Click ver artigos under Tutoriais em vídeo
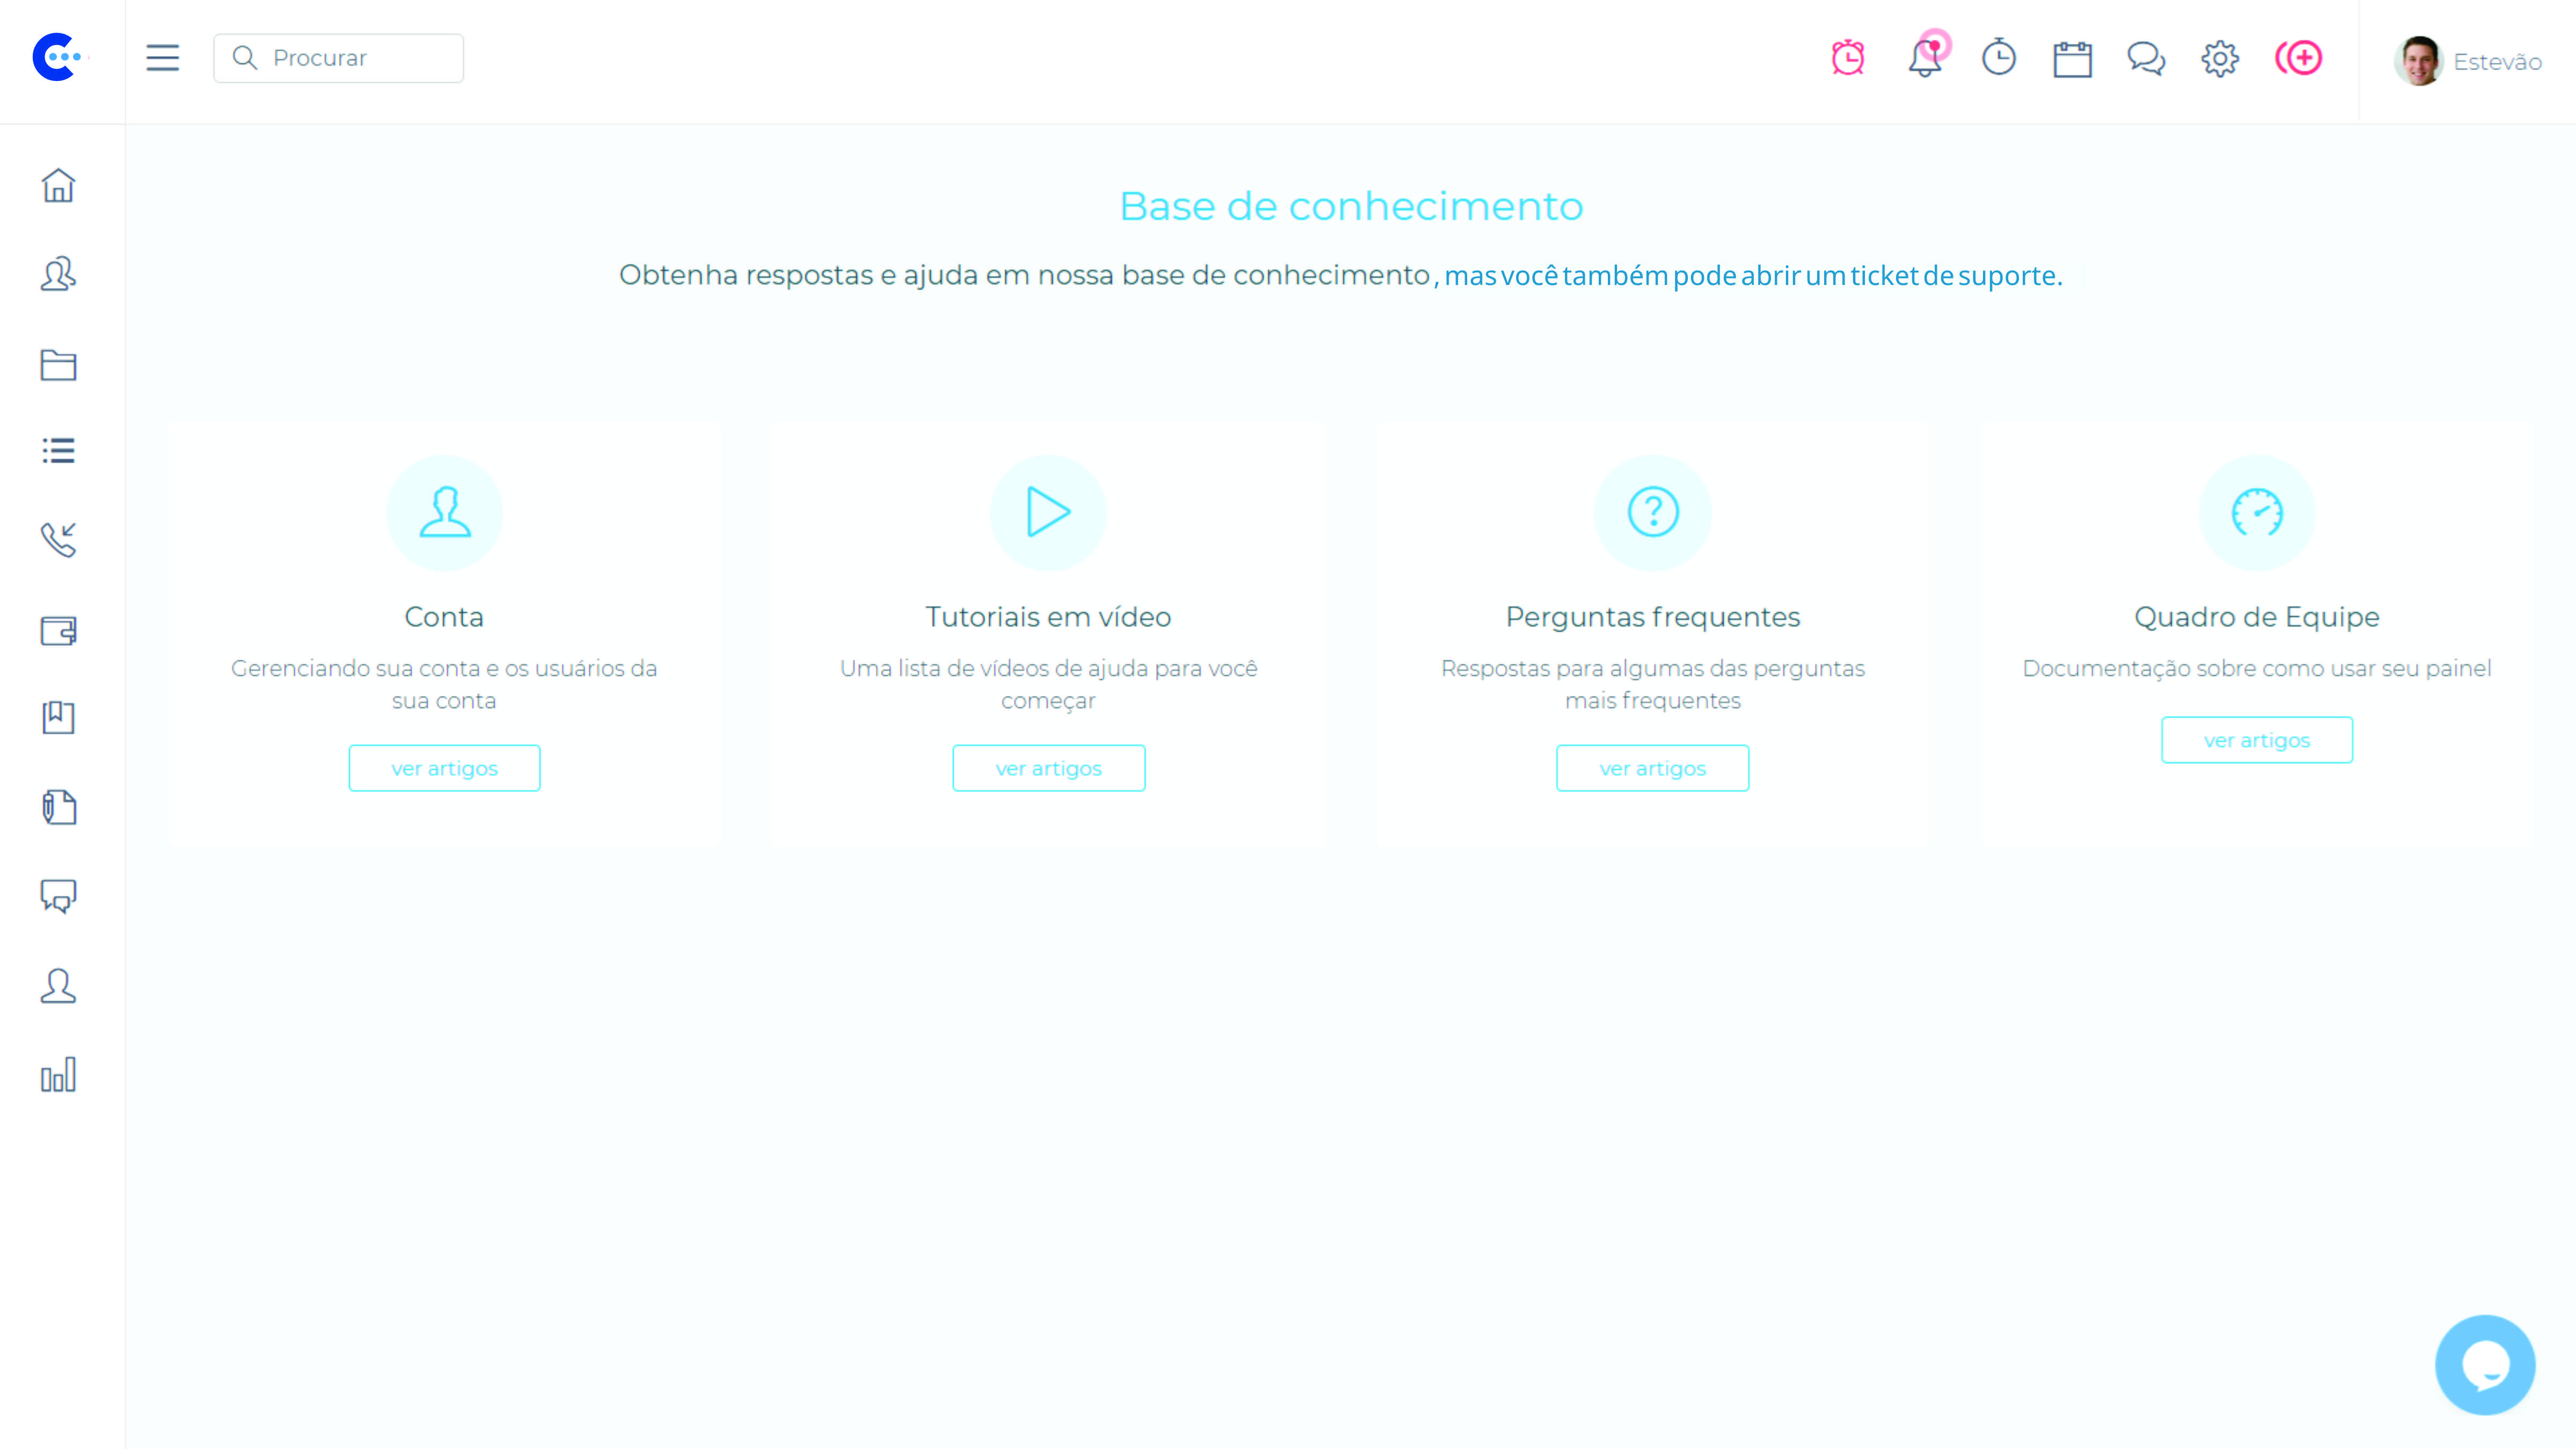The image size is (2576, 1449). (x=1048, y=768)
